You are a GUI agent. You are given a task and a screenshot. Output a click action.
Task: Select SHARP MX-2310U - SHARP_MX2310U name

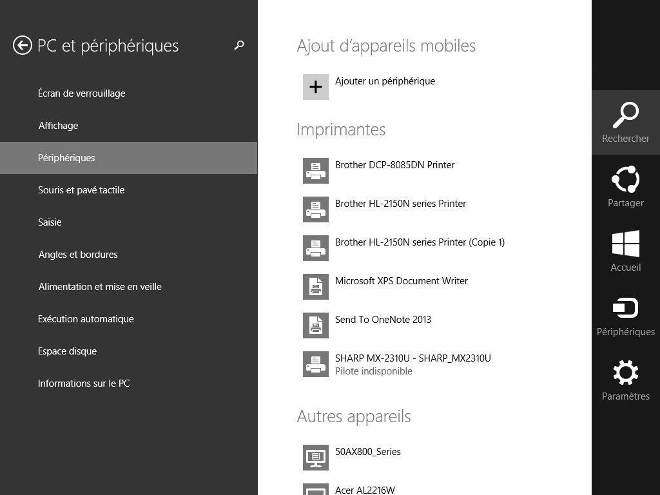coord(413,358)
